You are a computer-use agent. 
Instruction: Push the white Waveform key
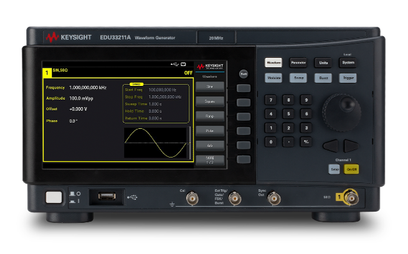[x=273, y=63]
